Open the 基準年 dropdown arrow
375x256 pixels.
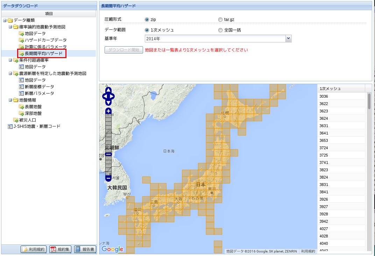pyautogui.click(x=289, y=39)
